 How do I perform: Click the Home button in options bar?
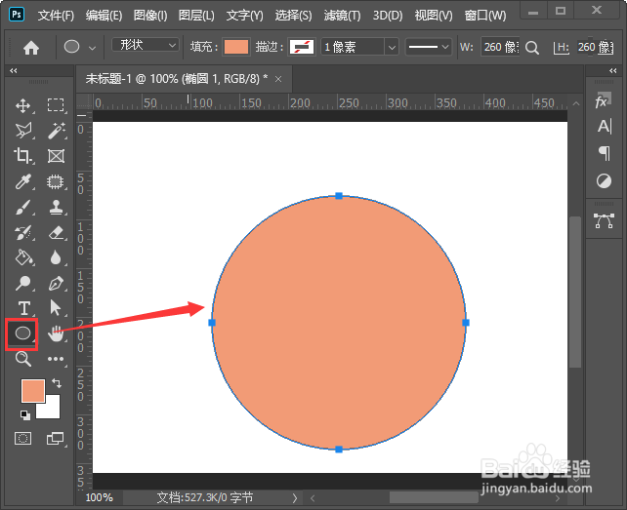tap(31, 48)
